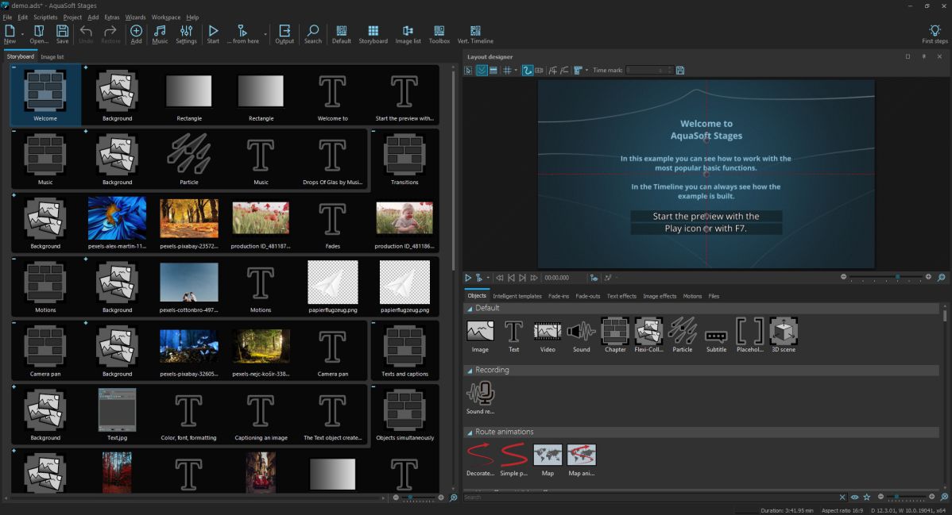This screenshot has width=952, height=515.
Task: Select the Particle object in Default section
Action: [x=683, y=333]
